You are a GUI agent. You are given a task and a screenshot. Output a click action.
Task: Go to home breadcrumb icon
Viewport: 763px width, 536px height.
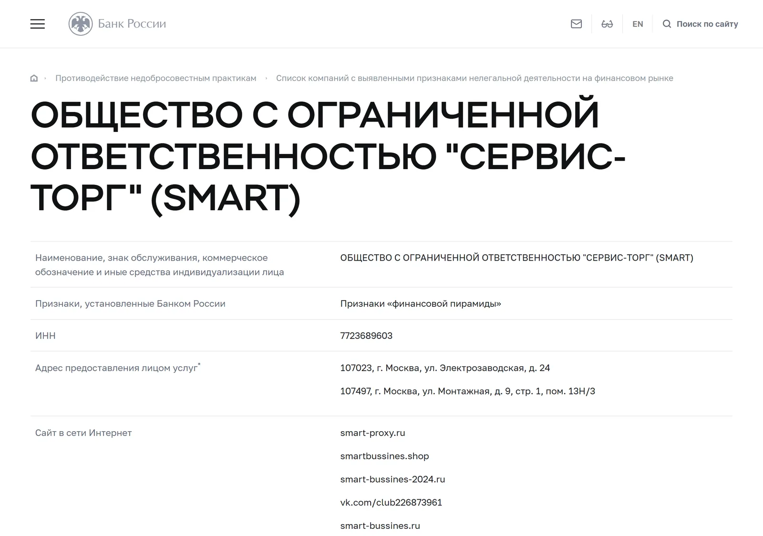[34, 78]
